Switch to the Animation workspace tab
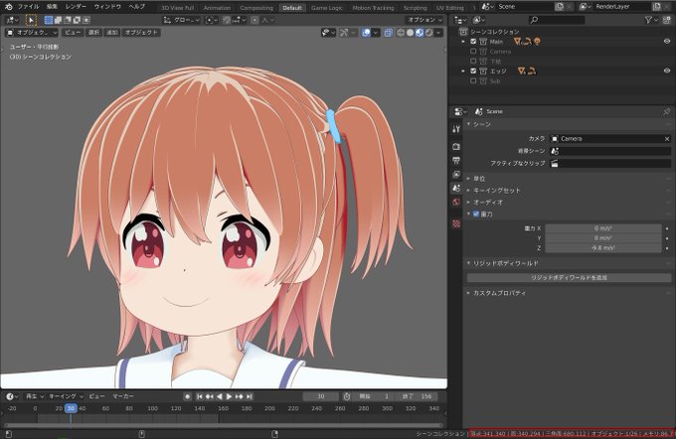Viewport: 676px width, 439px height. point(217,8)
